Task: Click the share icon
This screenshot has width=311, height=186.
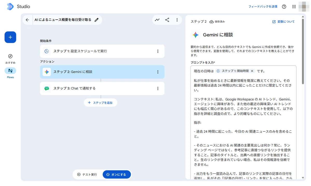Action: coord(167,20)
